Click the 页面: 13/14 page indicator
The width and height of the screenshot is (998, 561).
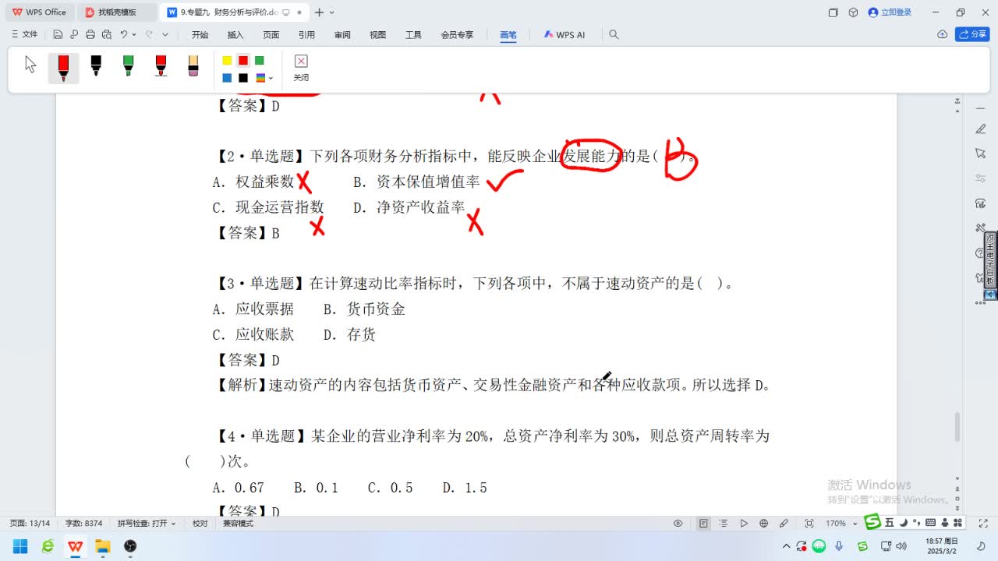pos(30,524)
